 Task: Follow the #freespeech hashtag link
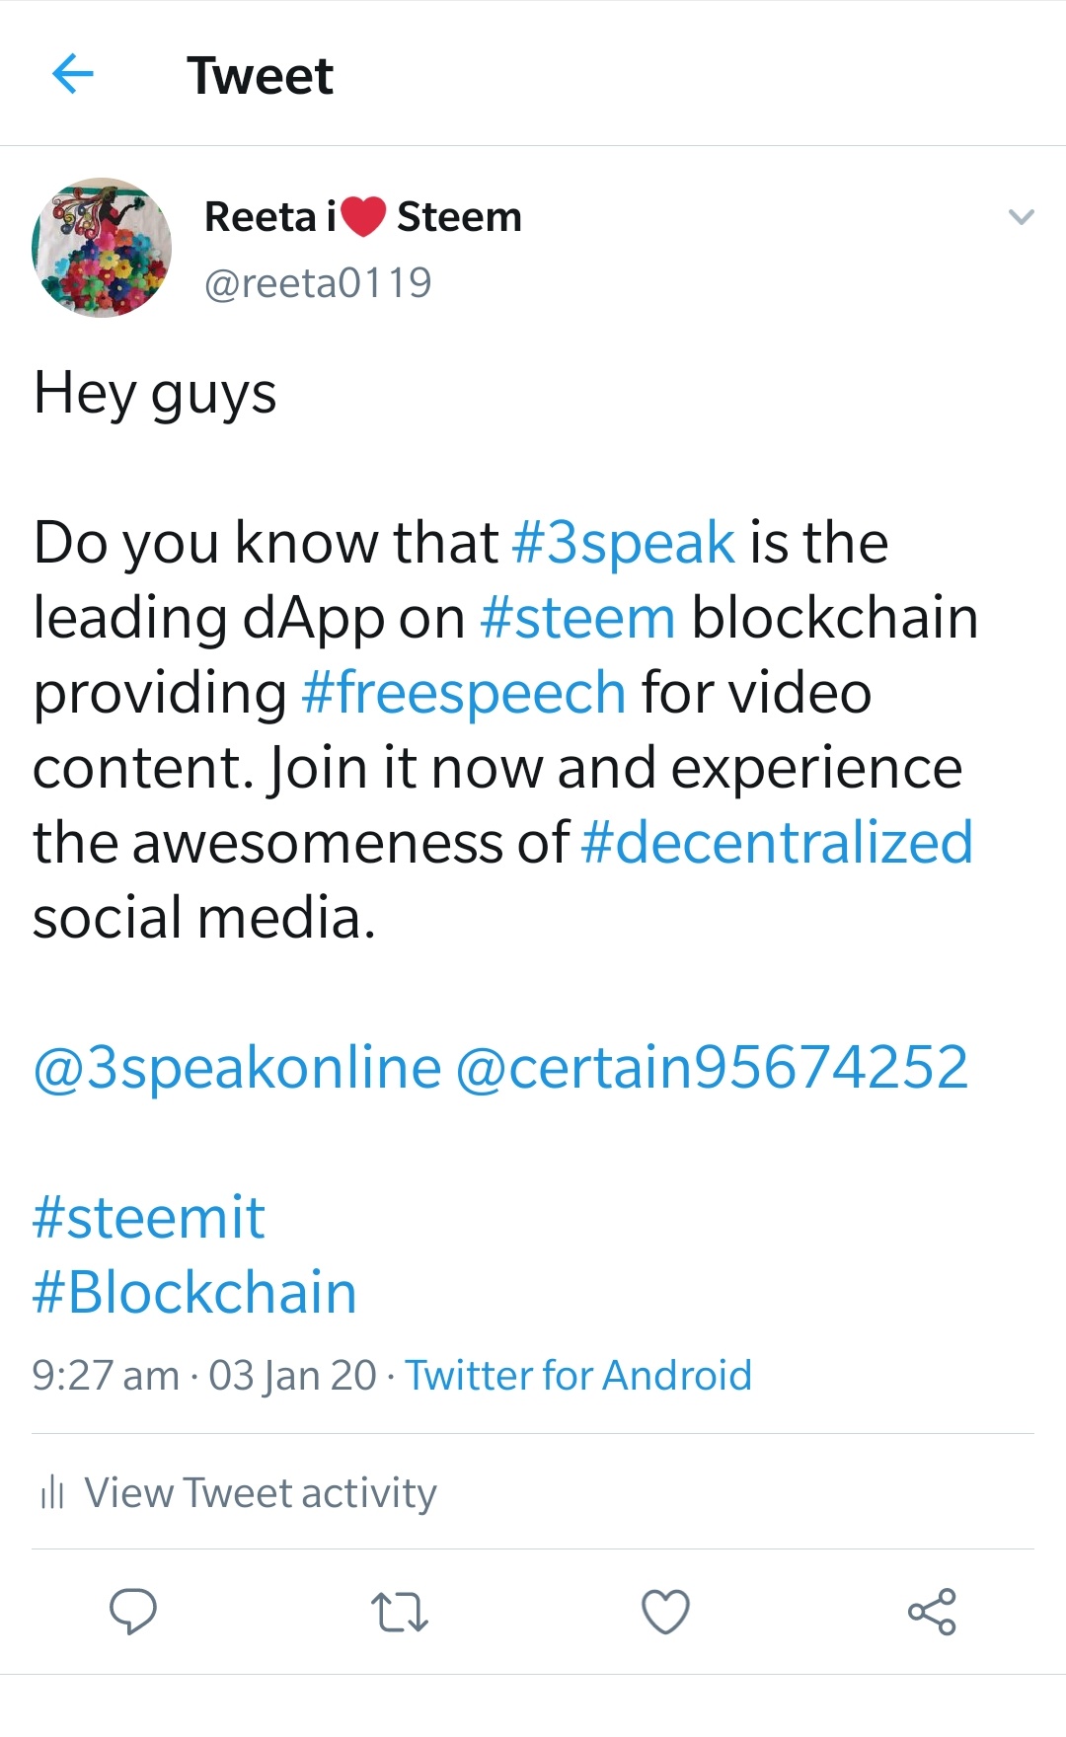tap(463, 693)
